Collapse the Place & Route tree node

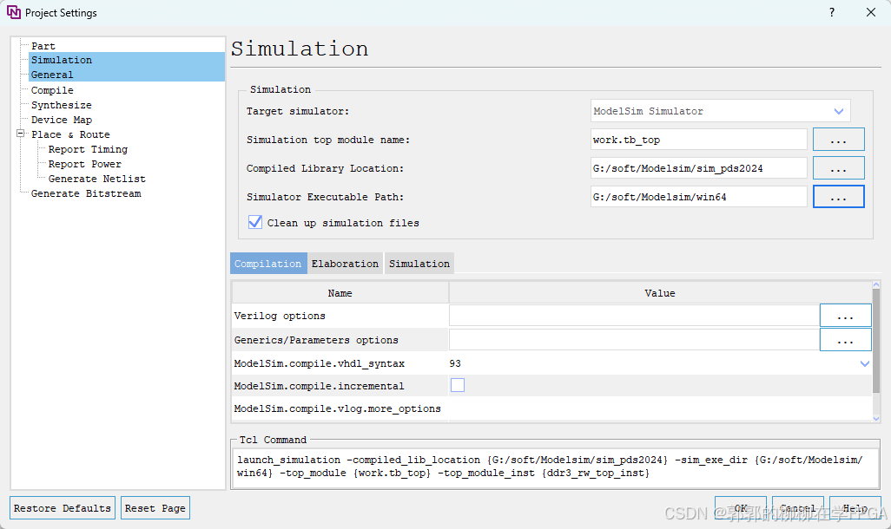pos(21,134)
